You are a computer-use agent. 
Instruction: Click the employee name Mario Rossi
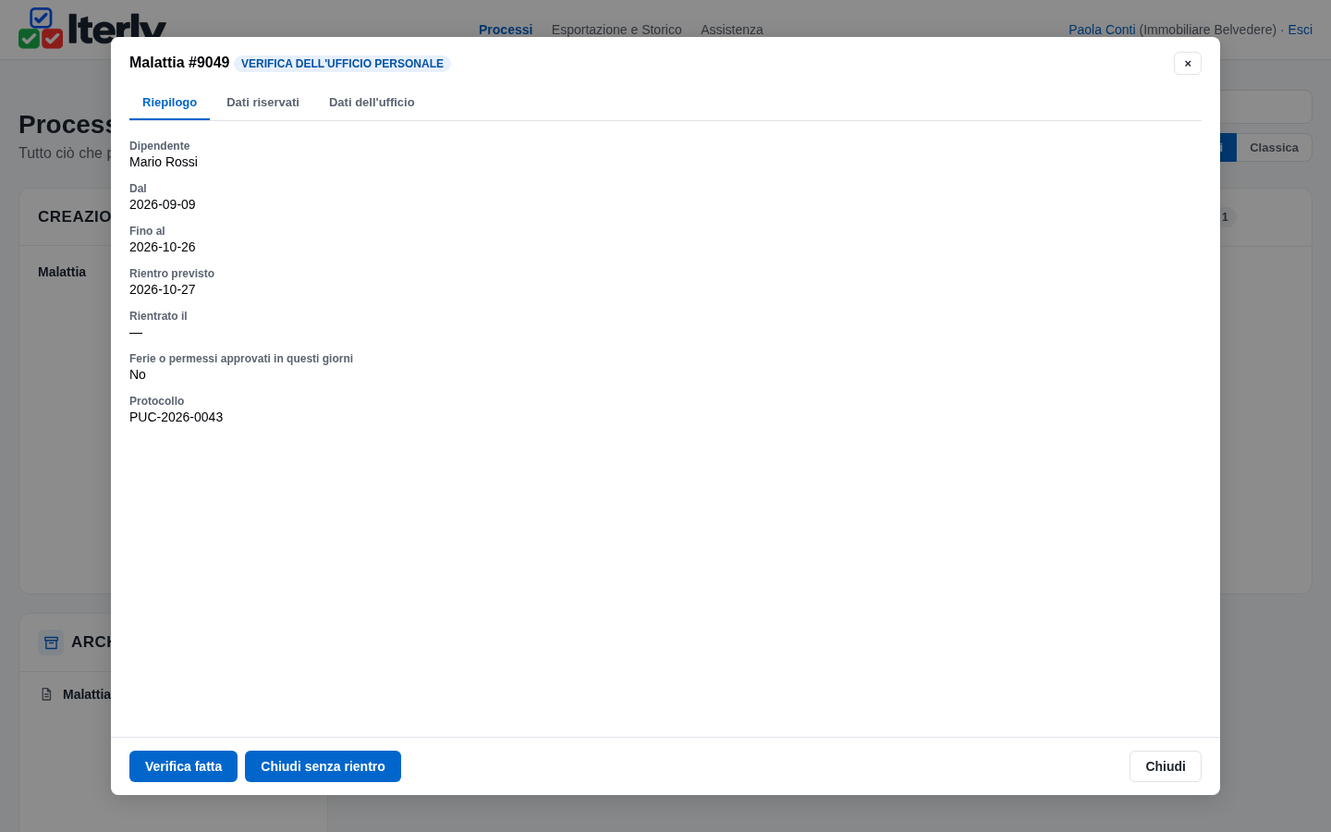(x=164, y=162)
